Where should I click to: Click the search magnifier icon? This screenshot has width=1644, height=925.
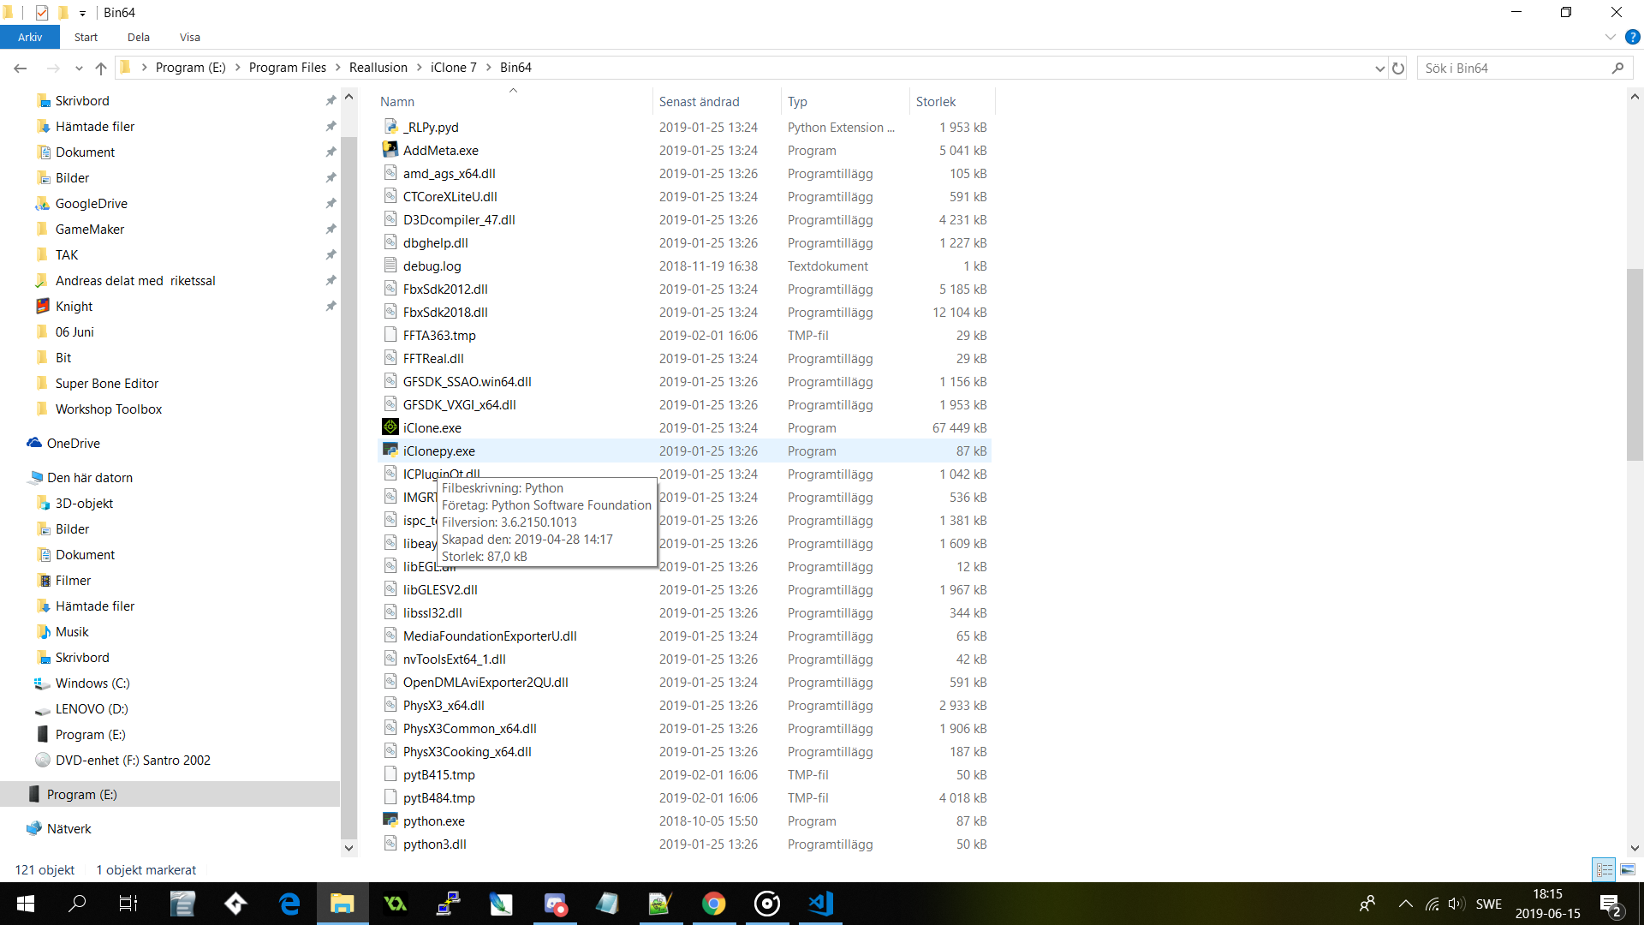[x=1617, y=68]
